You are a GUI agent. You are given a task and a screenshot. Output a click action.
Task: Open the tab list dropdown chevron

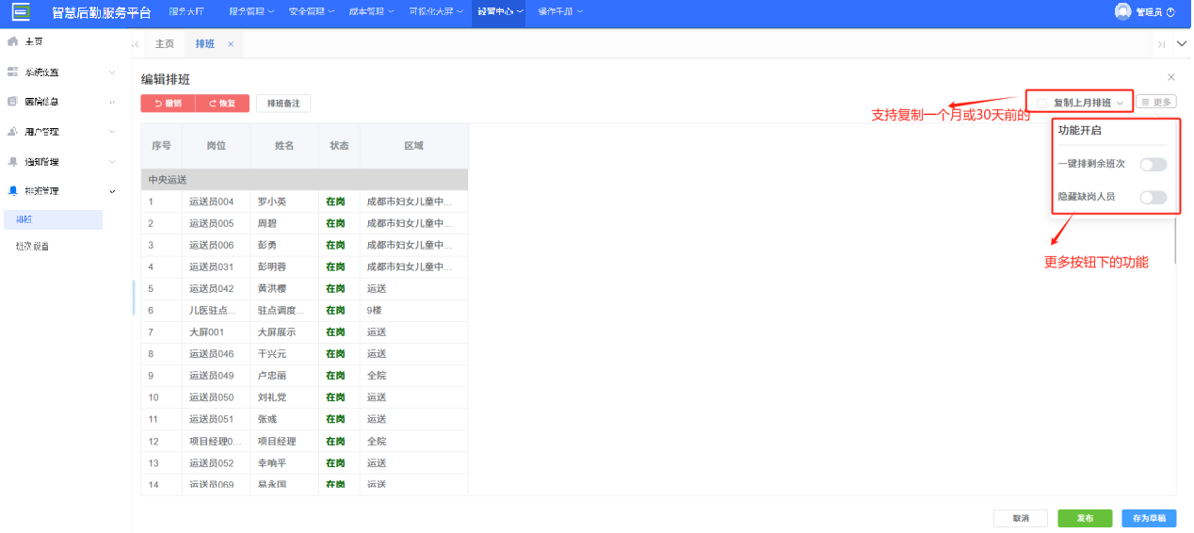(x=1182, y=44)
